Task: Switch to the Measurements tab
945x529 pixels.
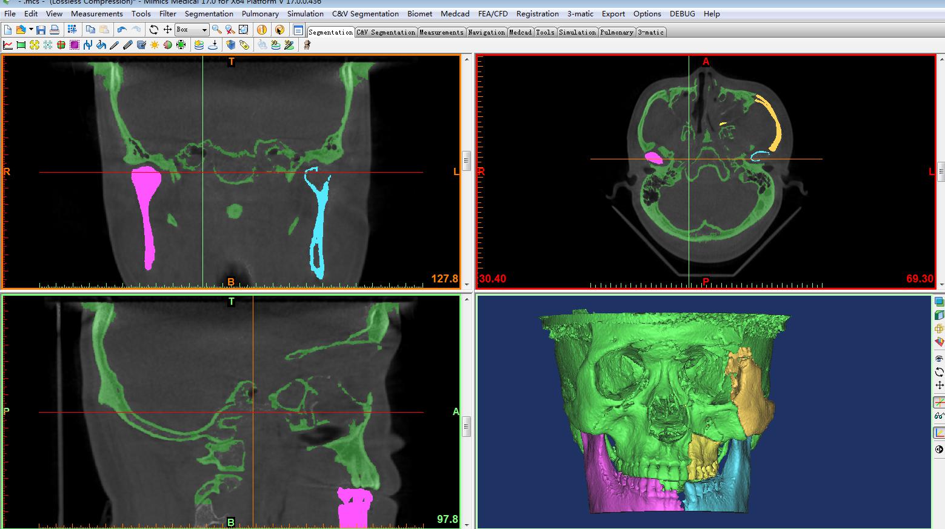Action: coord(441,32)
